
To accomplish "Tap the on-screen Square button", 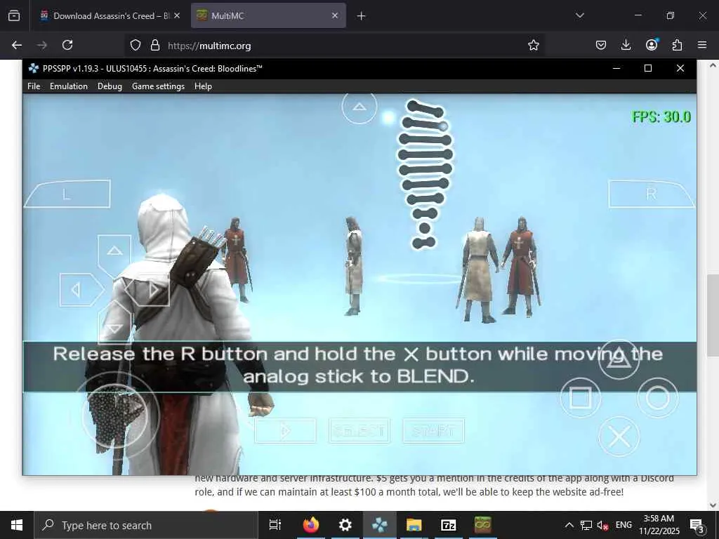I will pyautogui.click(x=581, y=397).
